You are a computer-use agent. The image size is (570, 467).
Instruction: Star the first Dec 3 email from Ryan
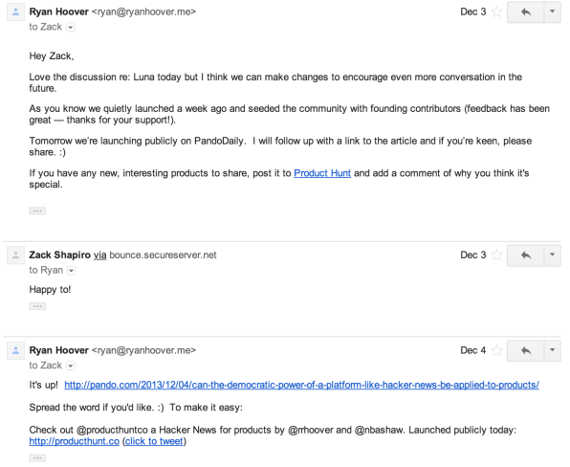[x=497, y=12]
